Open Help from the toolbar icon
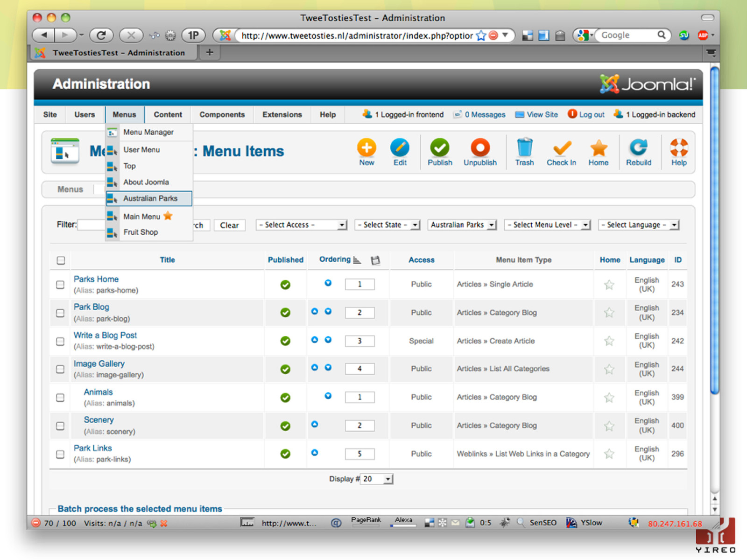 [679, 148]
